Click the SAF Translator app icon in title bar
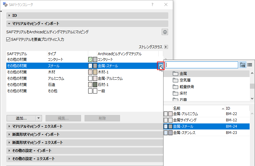 pyautogui.click(x=5, y=4)
